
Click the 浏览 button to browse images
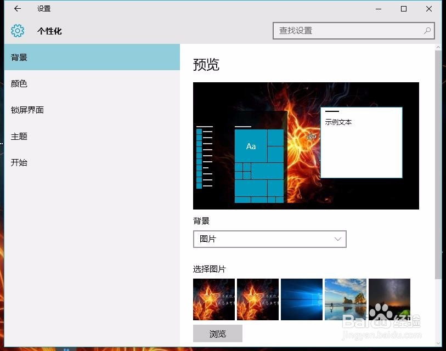tap(217, 333)
